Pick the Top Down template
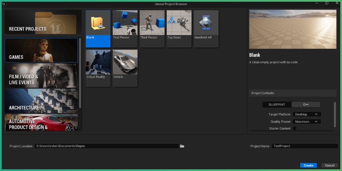The width and height of the screenshot is (342, 171). 179,29
